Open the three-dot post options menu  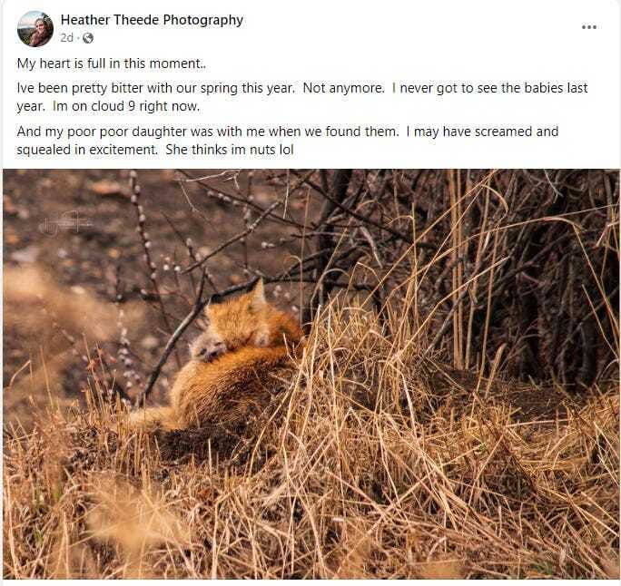click(x=589, y=27)
